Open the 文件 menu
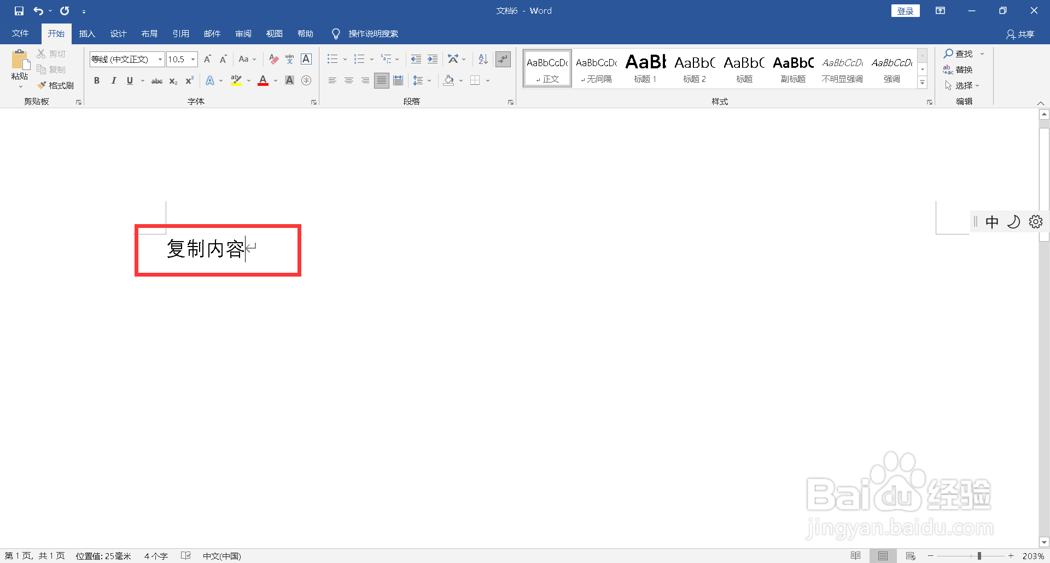Viewport: 1050px width, 563px height. tap(20, 34)
